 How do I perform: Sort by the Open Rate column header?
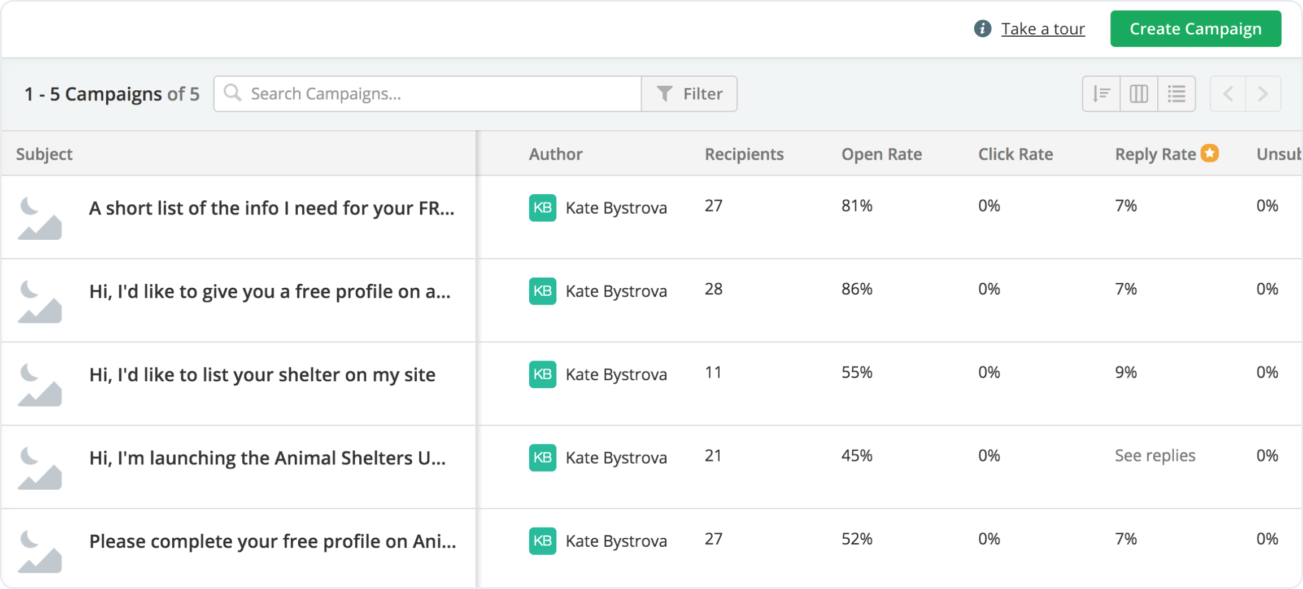pyautogui.click(x=881, y=154)
